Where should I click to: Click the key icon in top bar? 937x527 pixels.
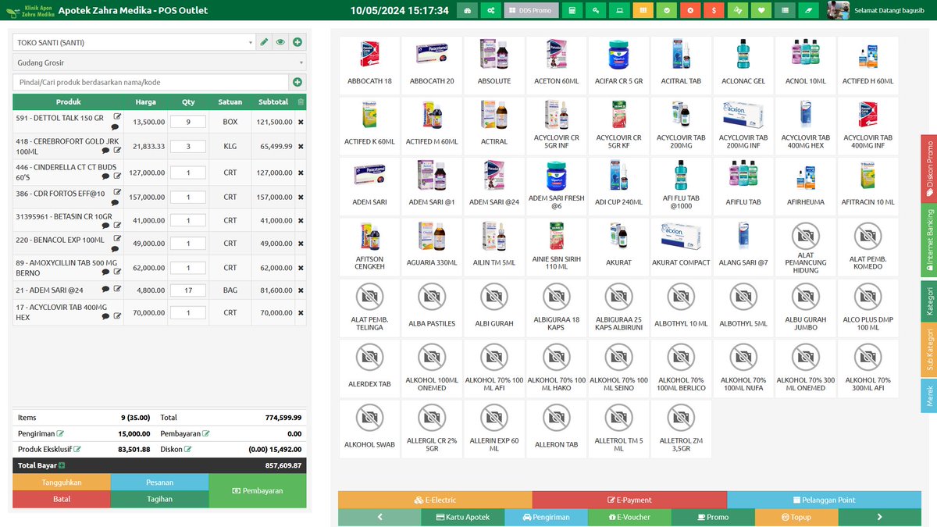click(x=596, y=11)
